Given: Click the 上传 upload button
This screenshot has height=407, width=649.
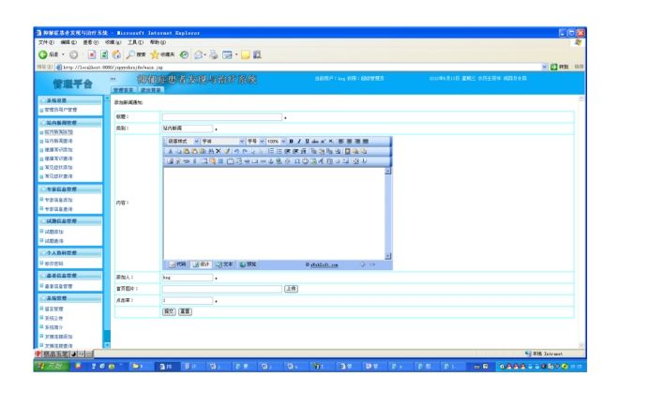Looking at the screenshot, I should (291, 289).
